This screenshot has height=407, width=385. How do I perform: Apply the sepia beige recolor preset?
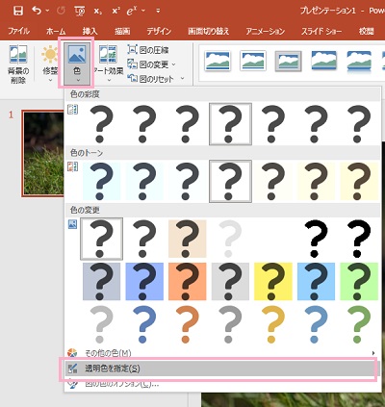pyautogui.click(x=188, y=239)
